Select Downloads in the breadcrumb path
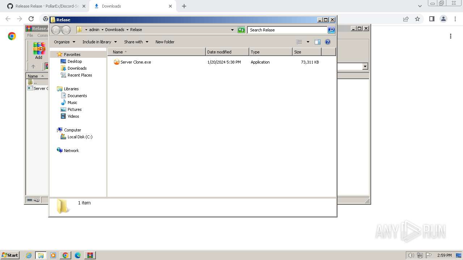The height and width of the screenshot is (260, 463). pos(115,30)
